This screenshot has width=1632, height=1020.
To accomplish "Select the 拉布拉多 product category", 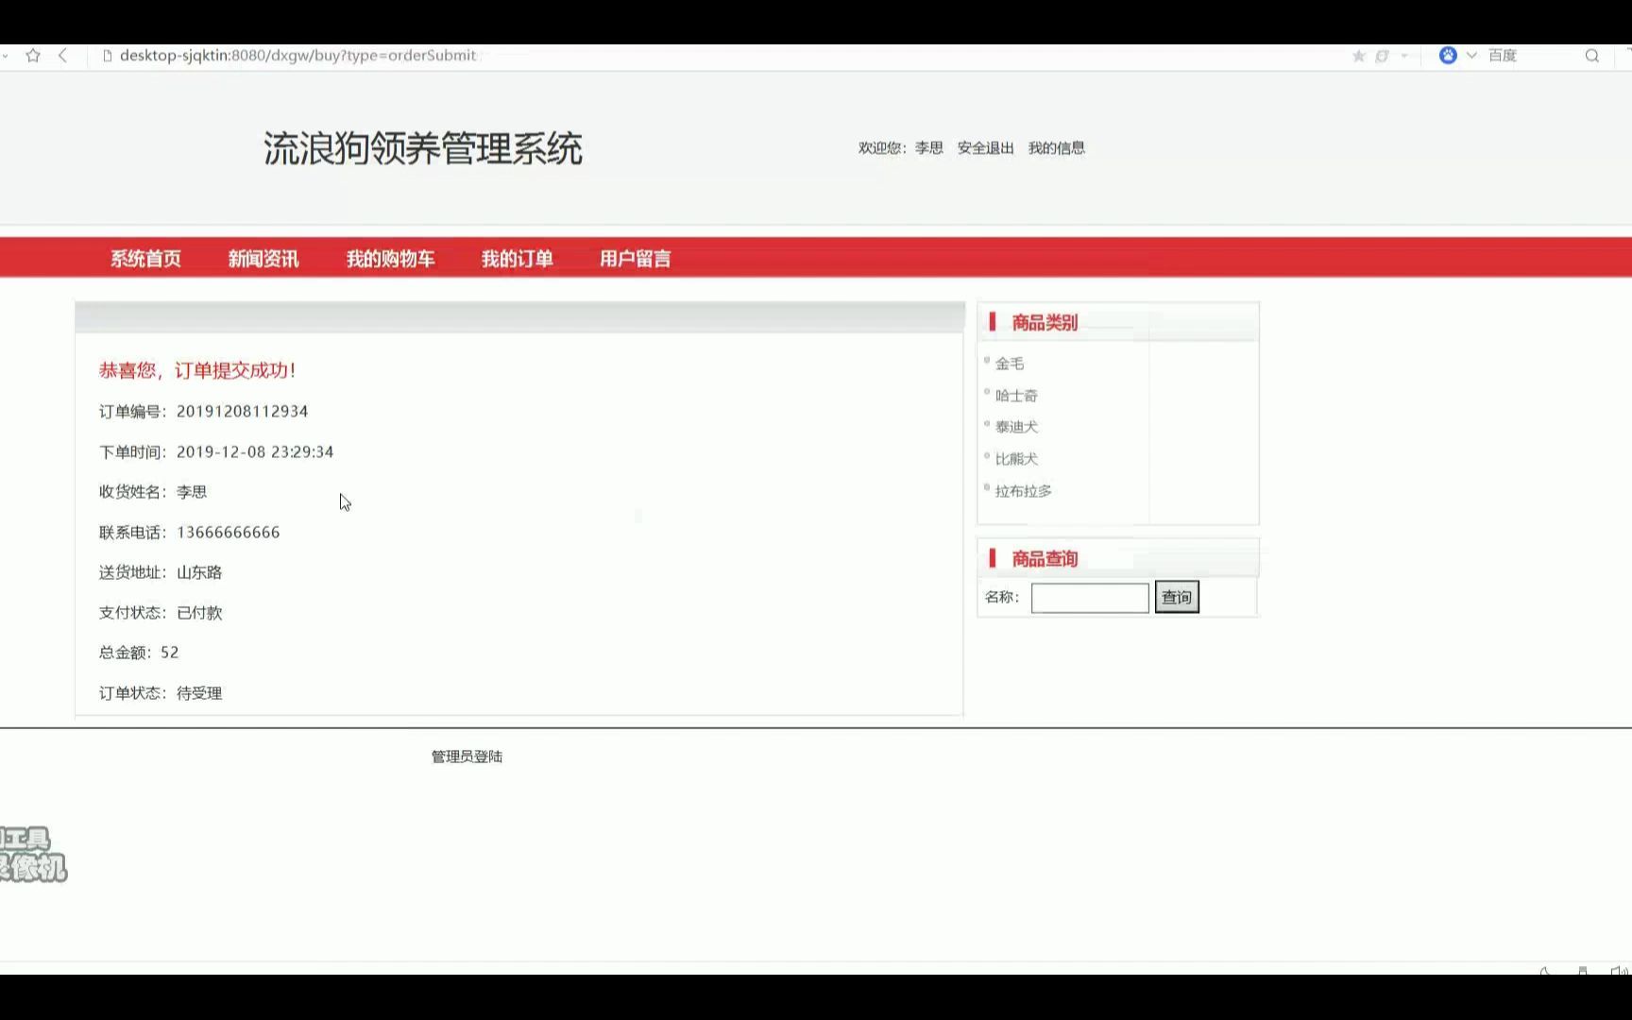I will pos(1024,491).
